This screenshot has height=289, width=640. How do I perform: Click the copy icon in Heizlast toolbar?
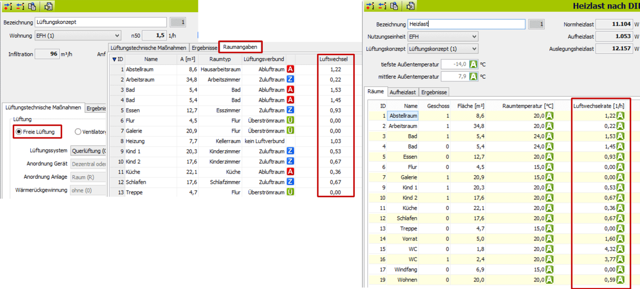(394, 6)
